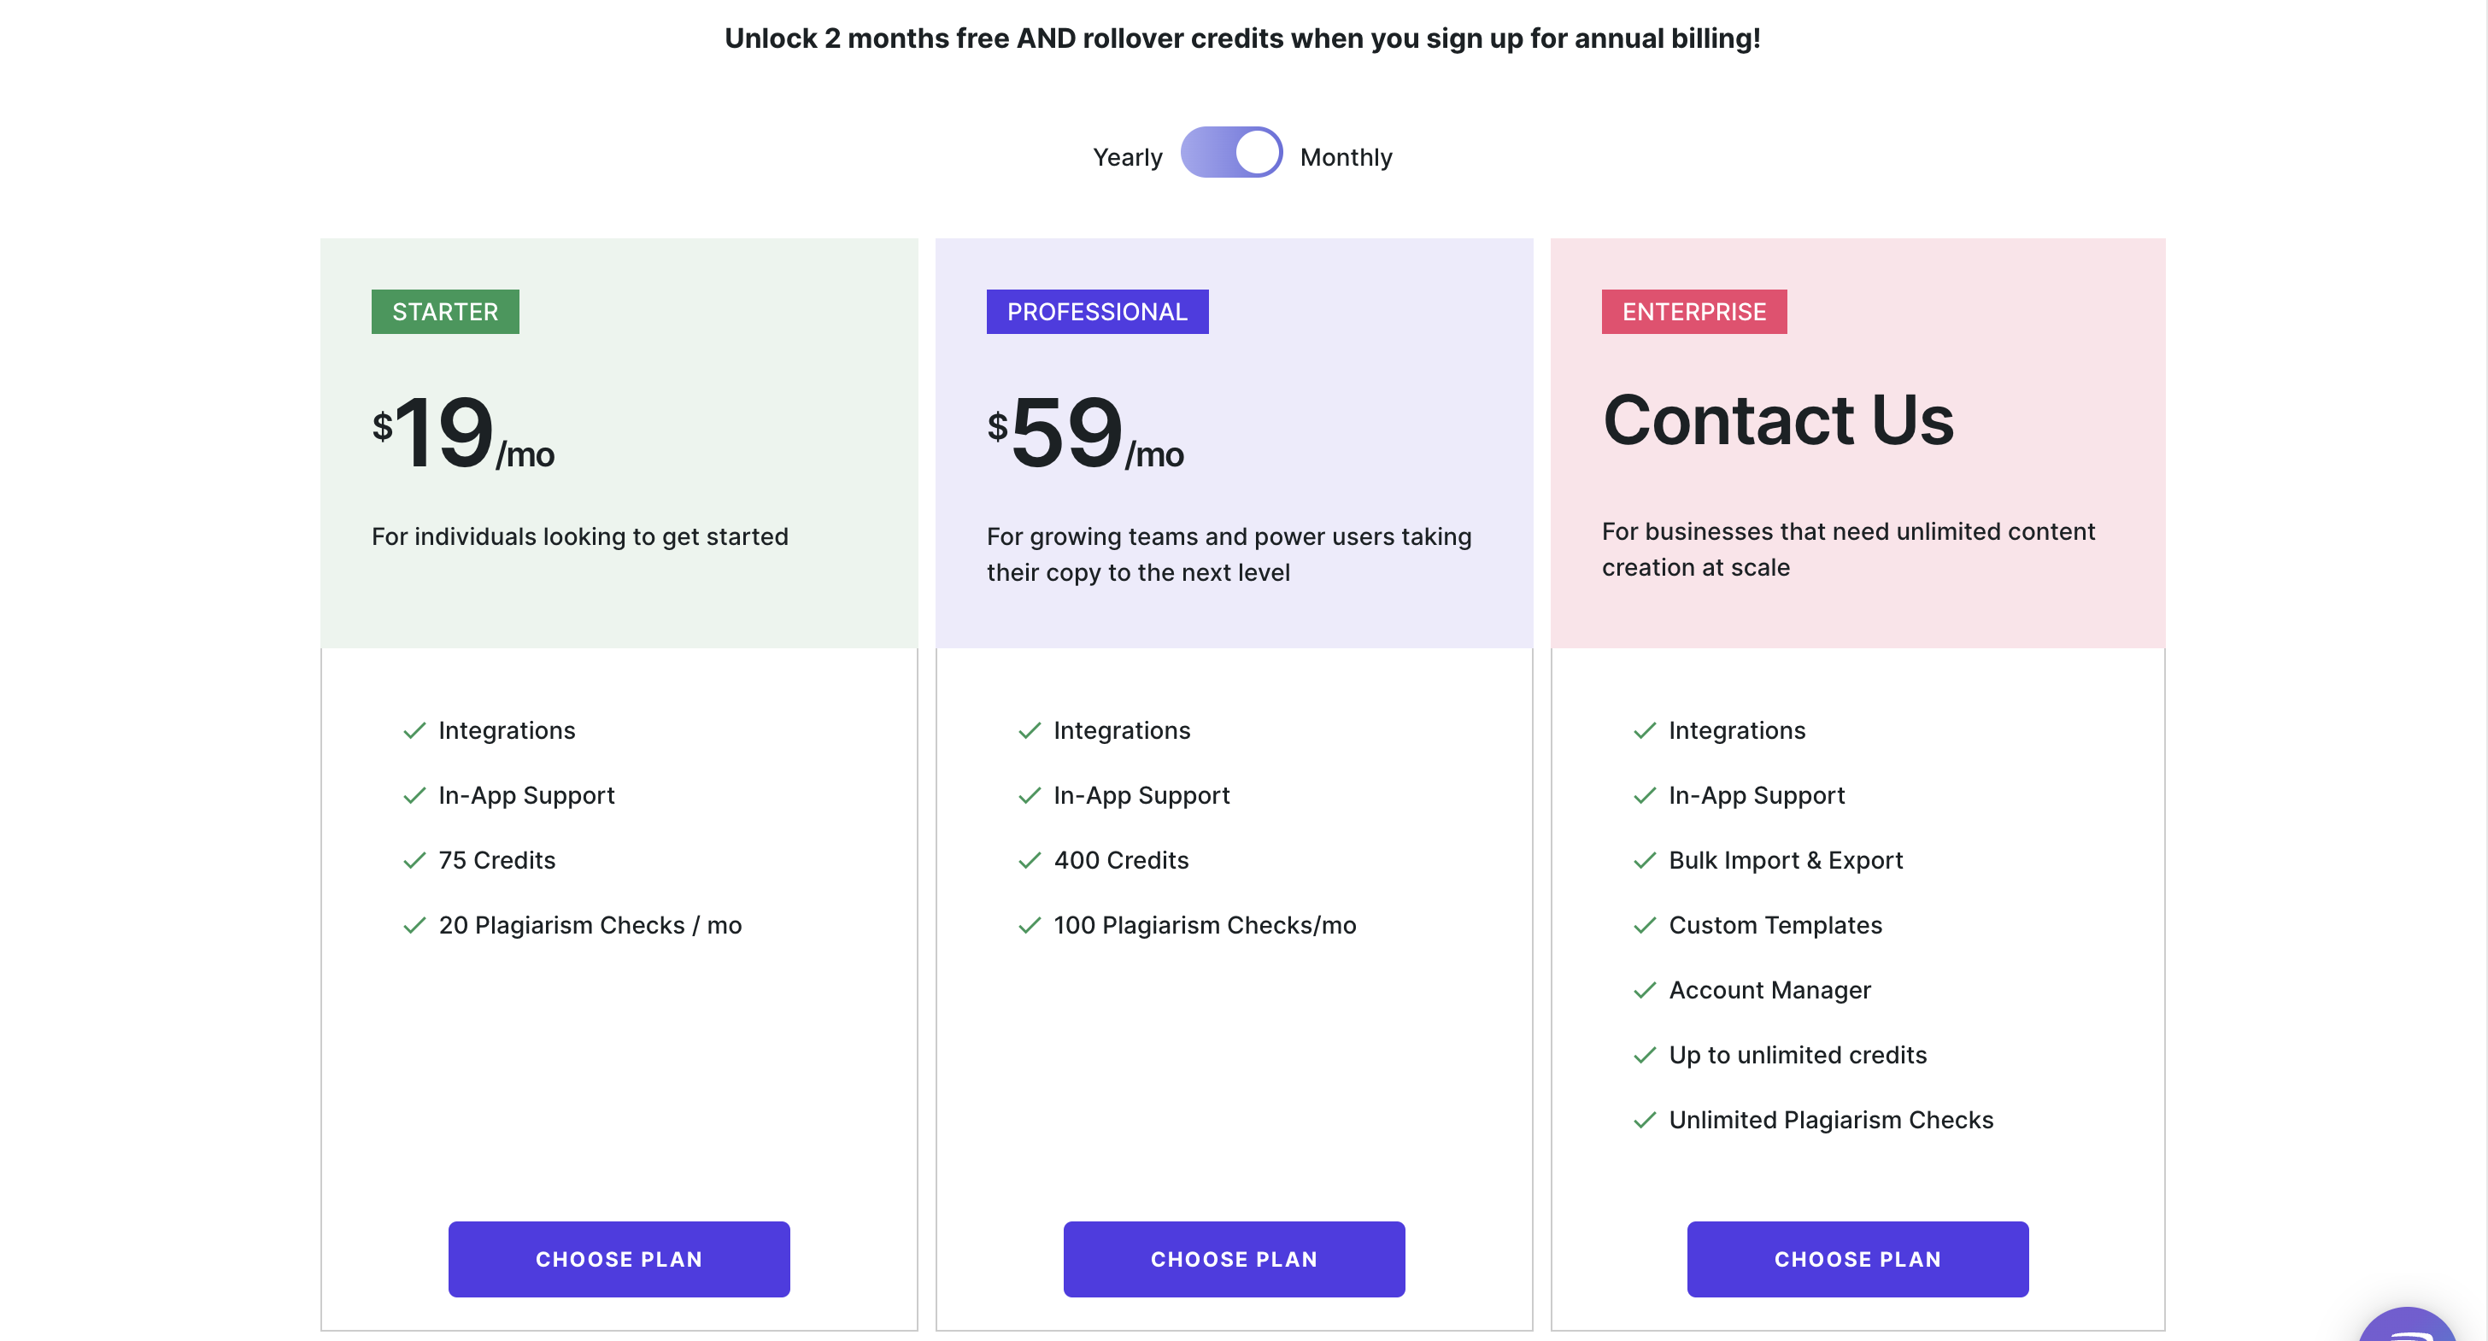Click checkmark beside Bulk Import & Export

tap(1644, 860)
